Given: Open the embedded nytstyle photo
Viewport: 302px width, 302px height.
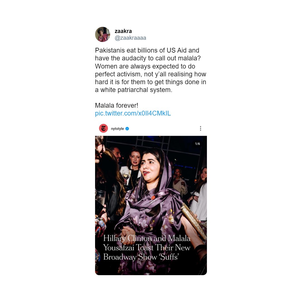Looking at the screenshot, I should pos(151,205).
